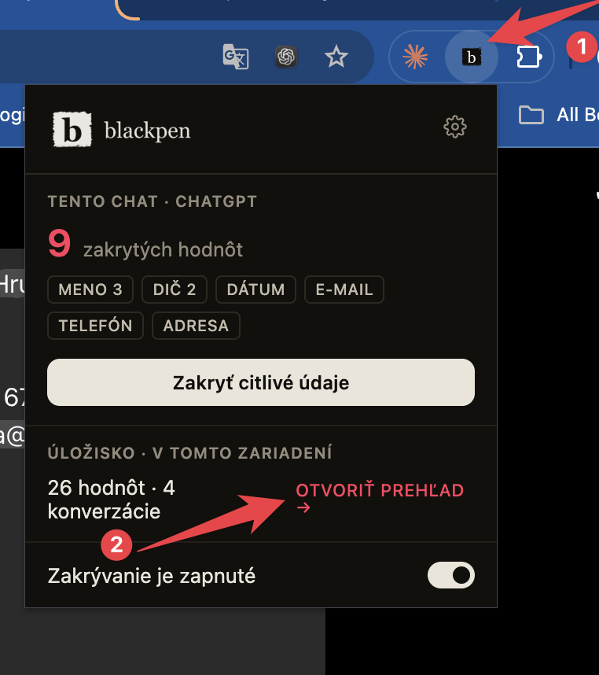Click the blackpen logo in popup header
599x675 pixels.
[72, 129]
